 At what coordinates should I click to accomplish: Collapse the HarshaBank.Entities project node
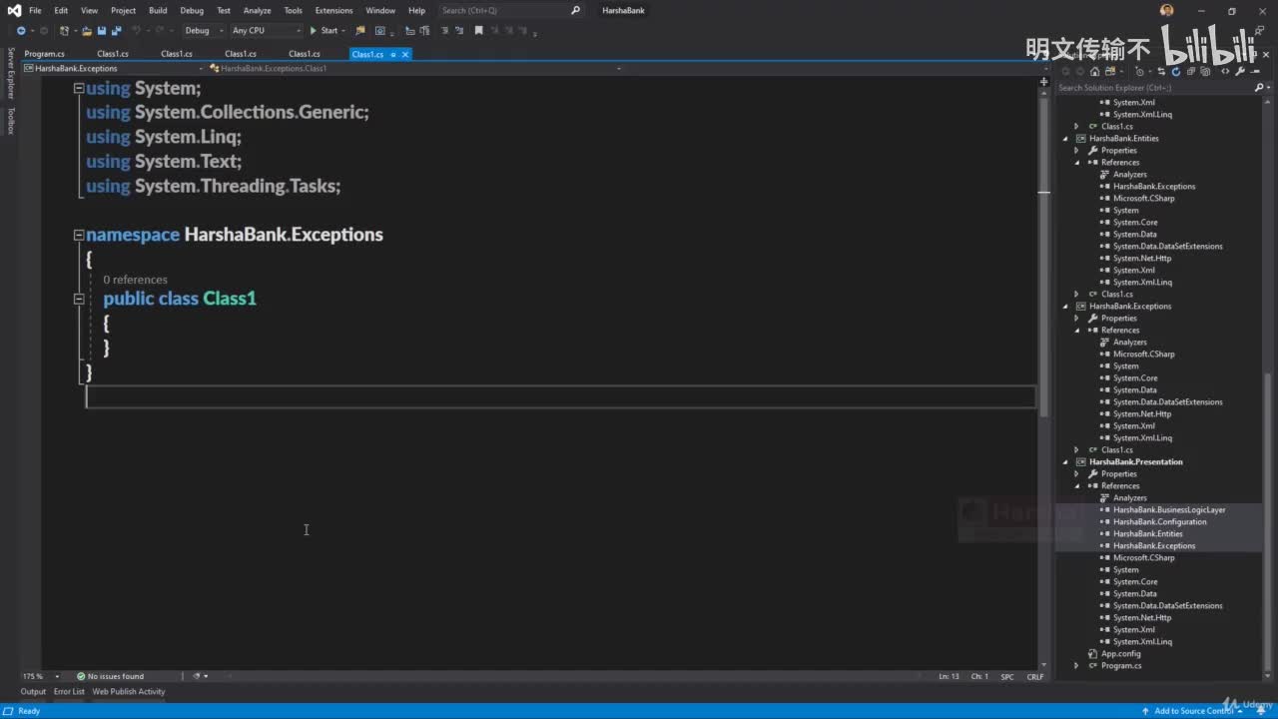pyautogui.click(x=1065, y=139)
